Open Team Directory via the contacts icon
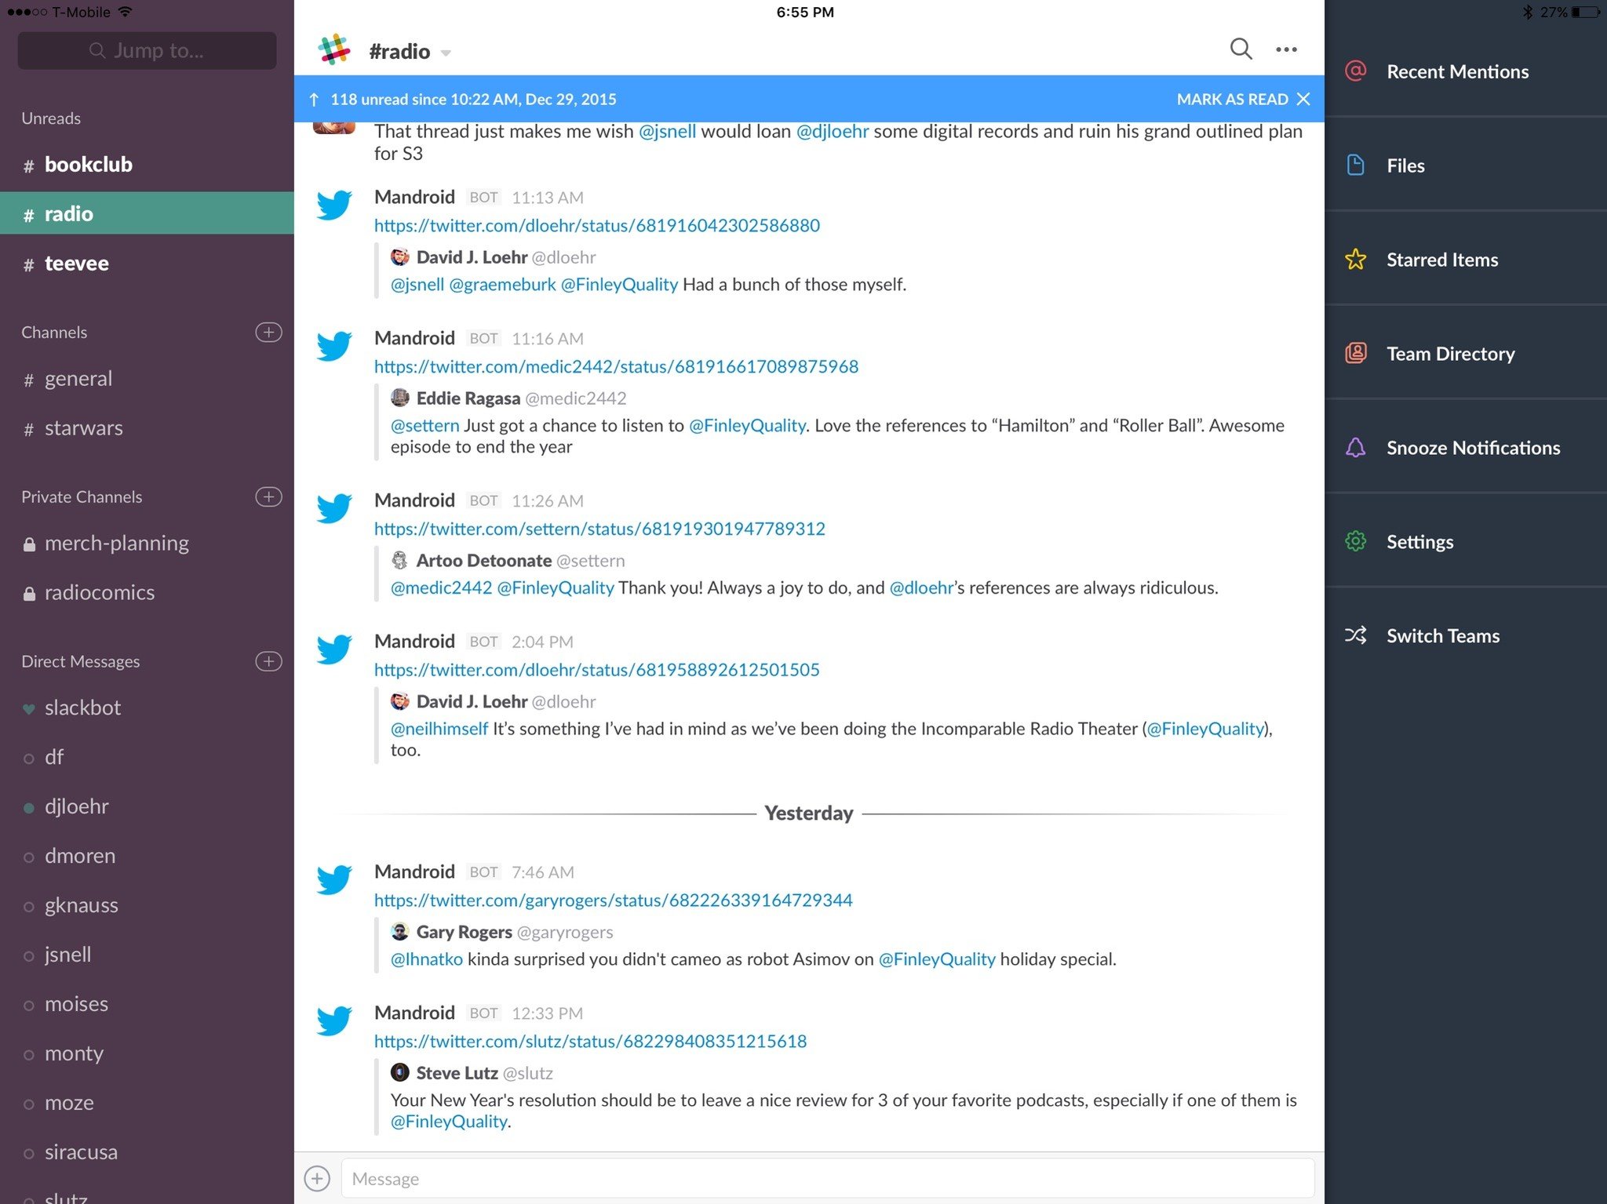The image size is (1607, 1204). pyautogui.click(x=1355, y=354)
